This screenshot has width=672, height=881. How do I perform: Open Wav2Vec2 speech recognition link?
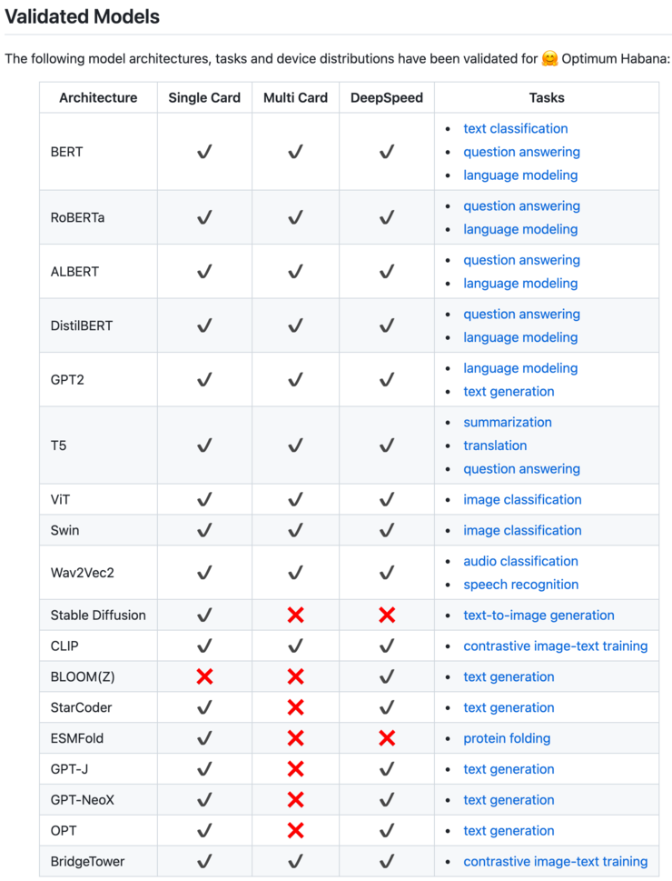[520, 585]
